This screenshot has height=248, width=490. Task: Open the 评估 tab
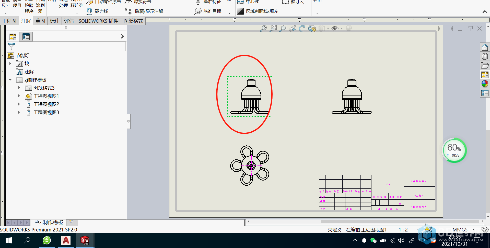[69, 21]
